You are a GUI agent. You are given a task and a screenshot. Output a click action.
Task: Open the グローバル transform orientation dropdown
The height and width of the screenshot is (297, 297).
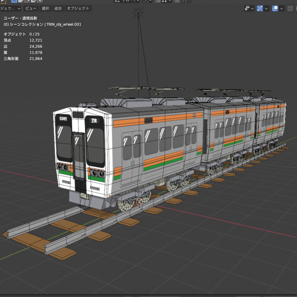pos(129,1)
